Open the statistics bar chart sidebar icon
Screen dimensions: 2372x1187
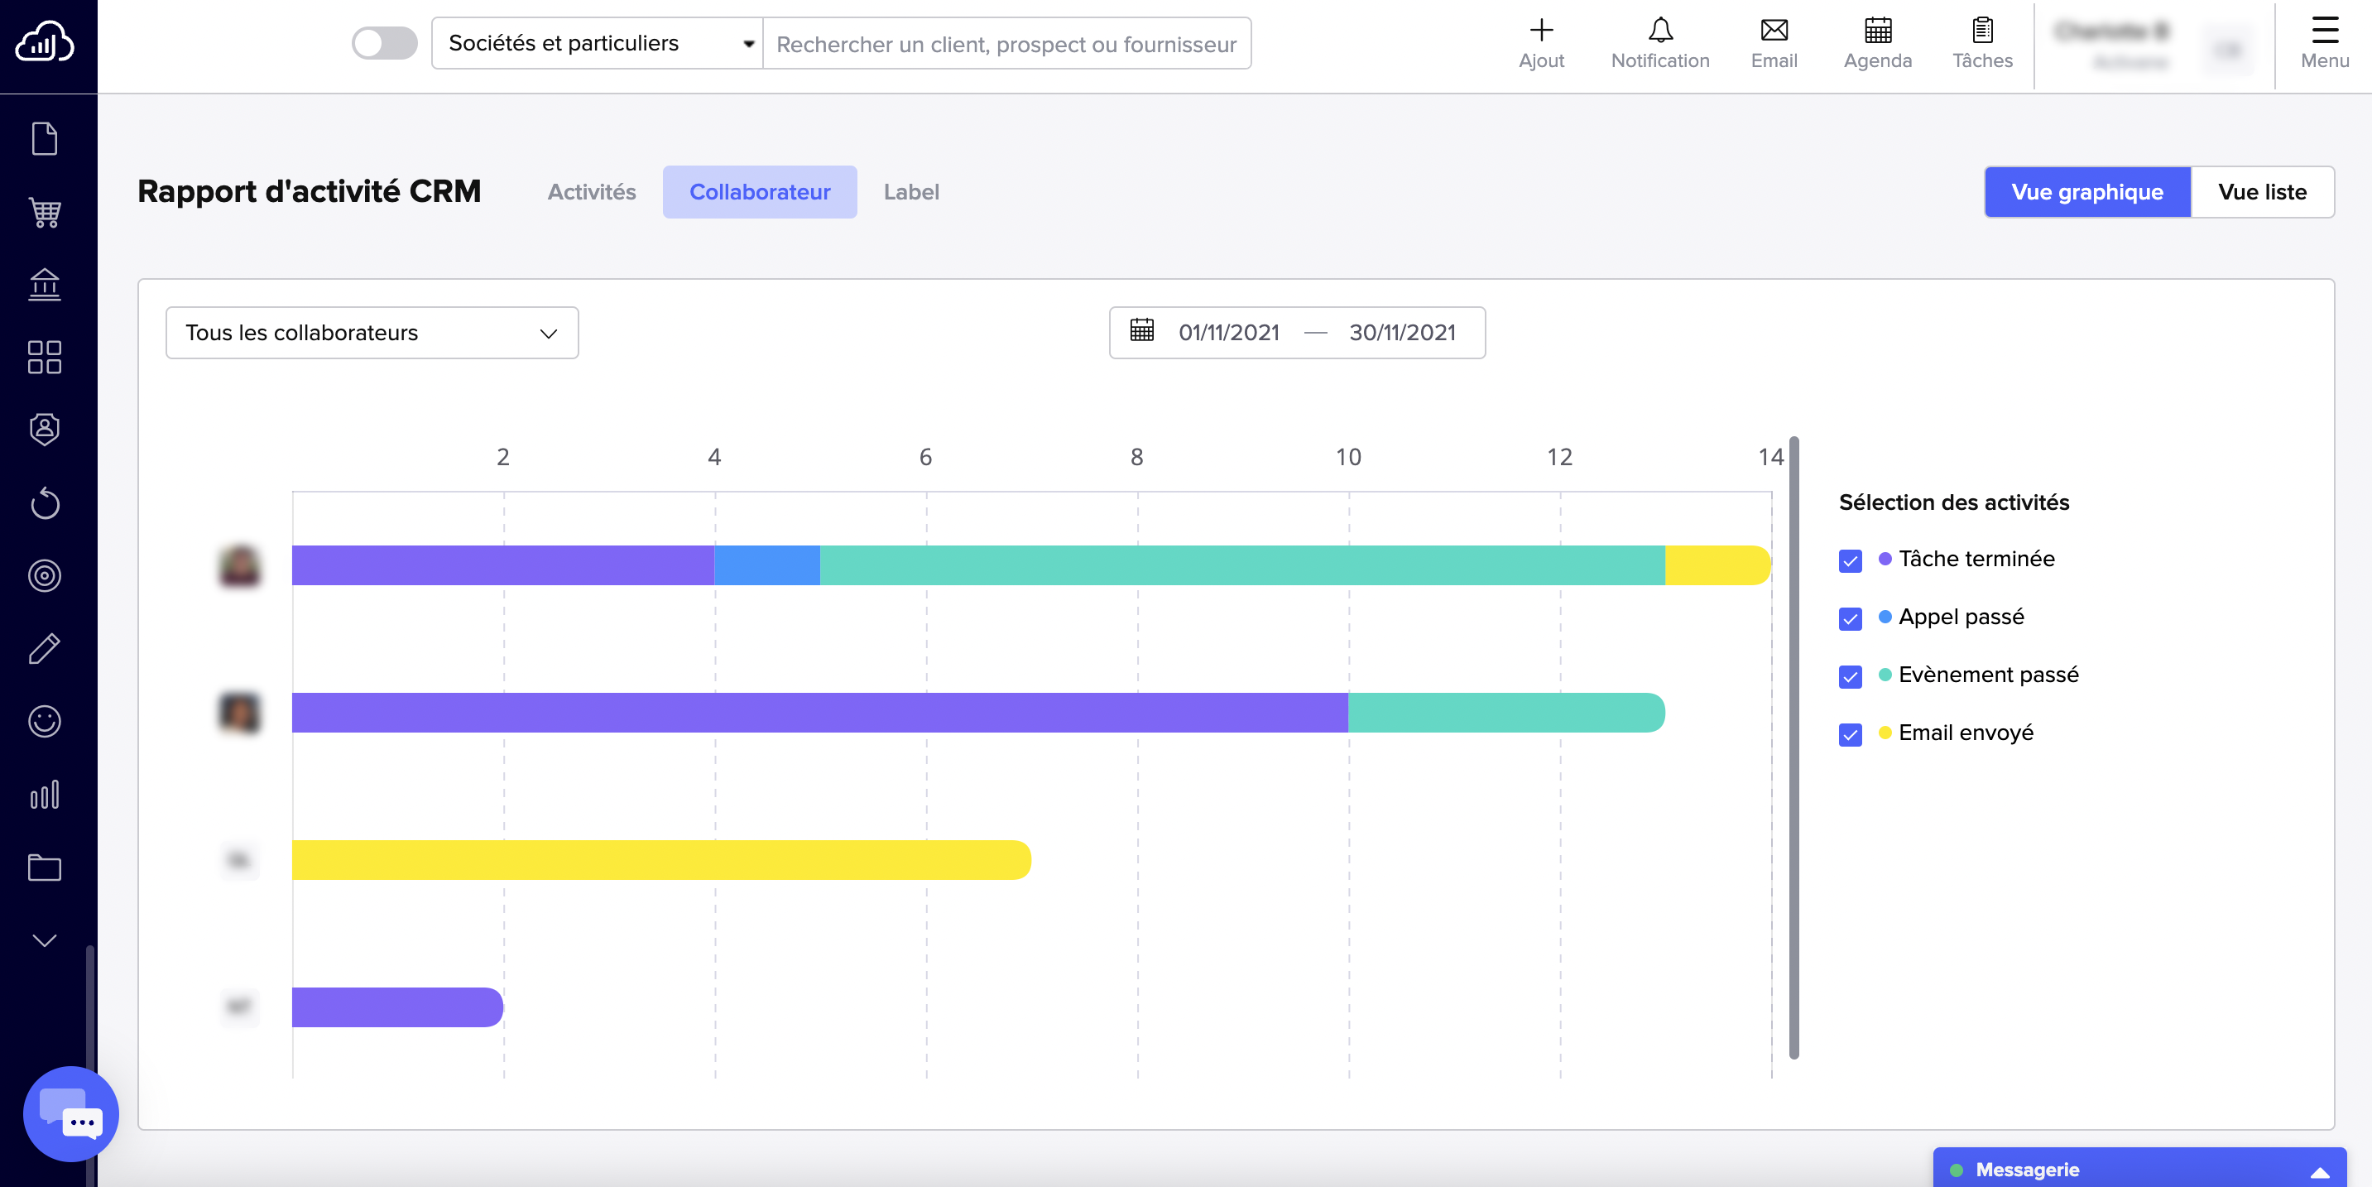point(44,795)
